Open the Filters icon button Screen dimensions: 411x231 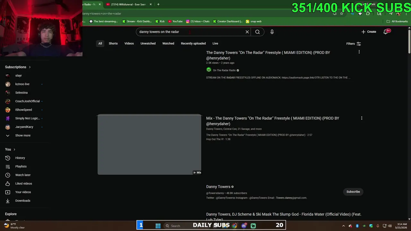[x=359, y=44]
